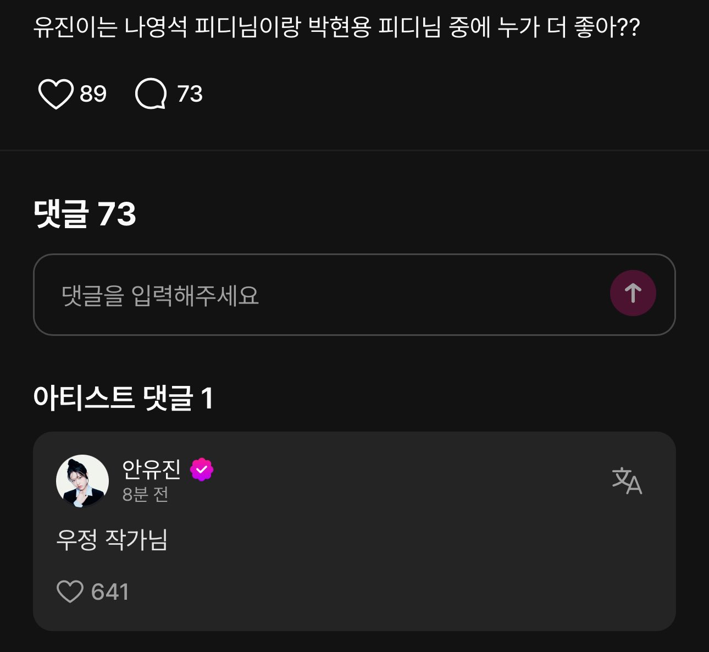
Task: Select the 댓글 73 section heading
Action: (x=85, y=214)
